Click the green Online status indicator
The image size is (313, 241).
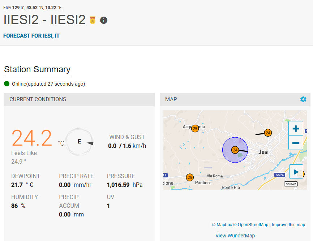pos(7,83)
